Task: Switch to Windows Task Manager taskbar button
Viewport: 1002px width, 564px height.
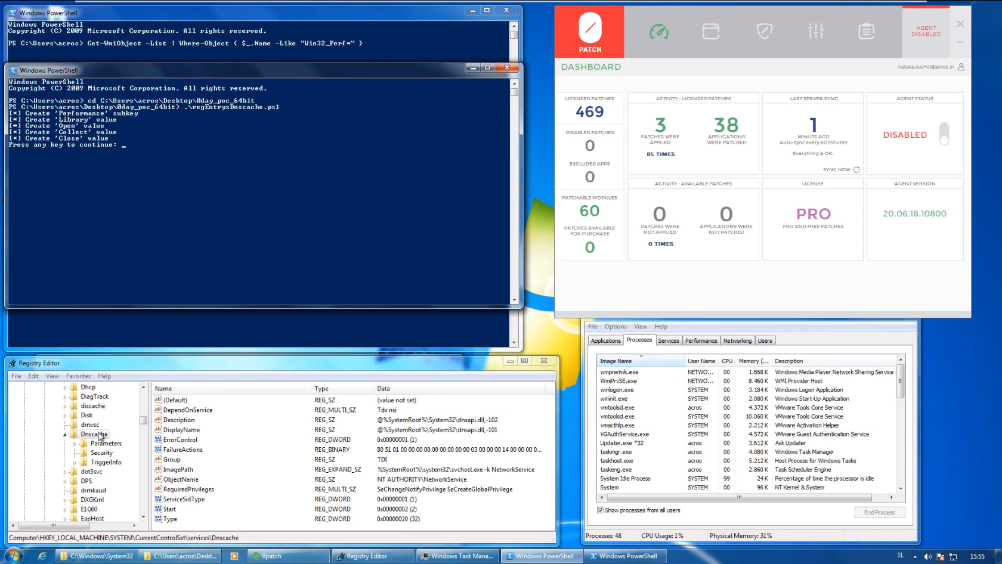Action: pyautogui.click(x=457, y=556)
